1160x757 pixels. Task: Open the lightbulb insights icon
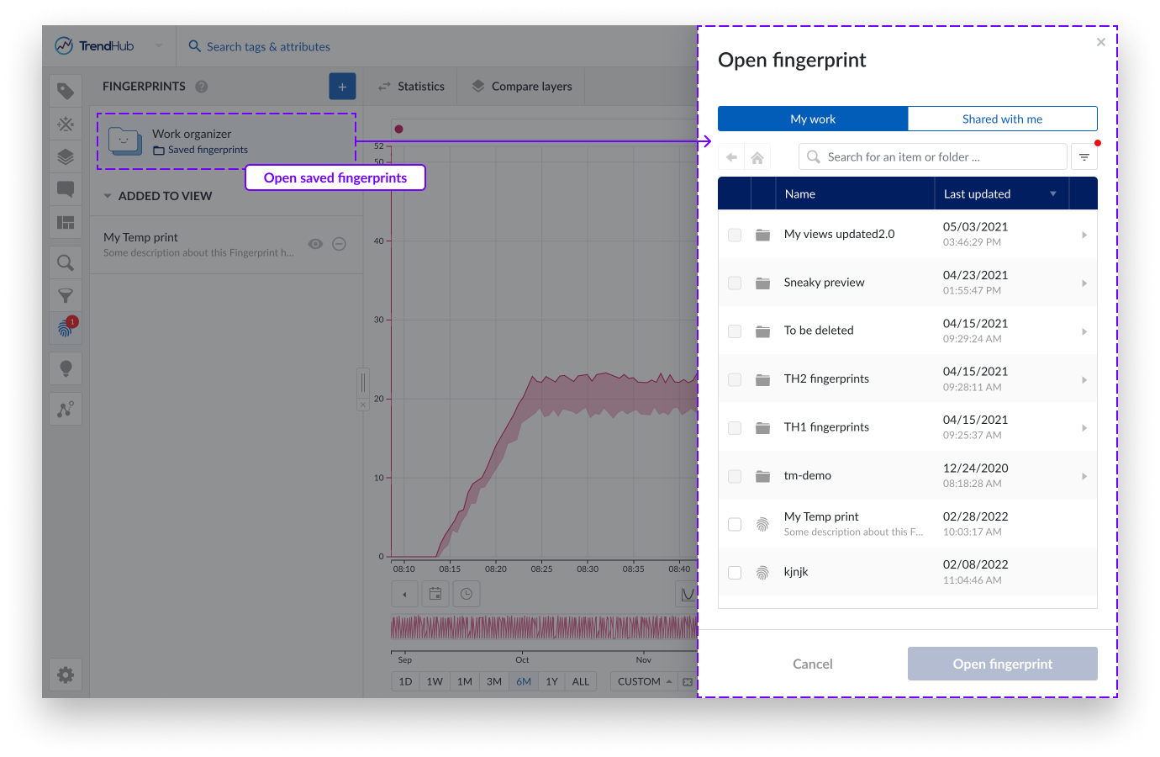[x=66, y=368]
